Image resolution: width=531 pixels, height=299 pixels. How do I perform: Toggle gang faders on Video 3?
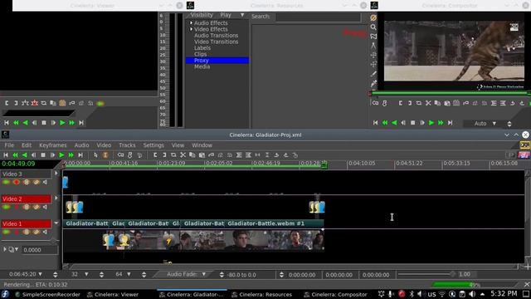(27, 183)
